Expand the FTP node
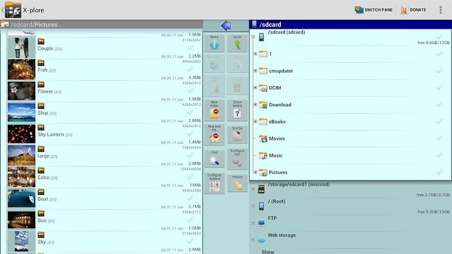 [253, 223]
